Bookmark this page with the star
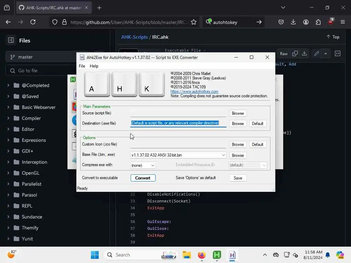Screen dimensions: 351x263 [194, 22]
